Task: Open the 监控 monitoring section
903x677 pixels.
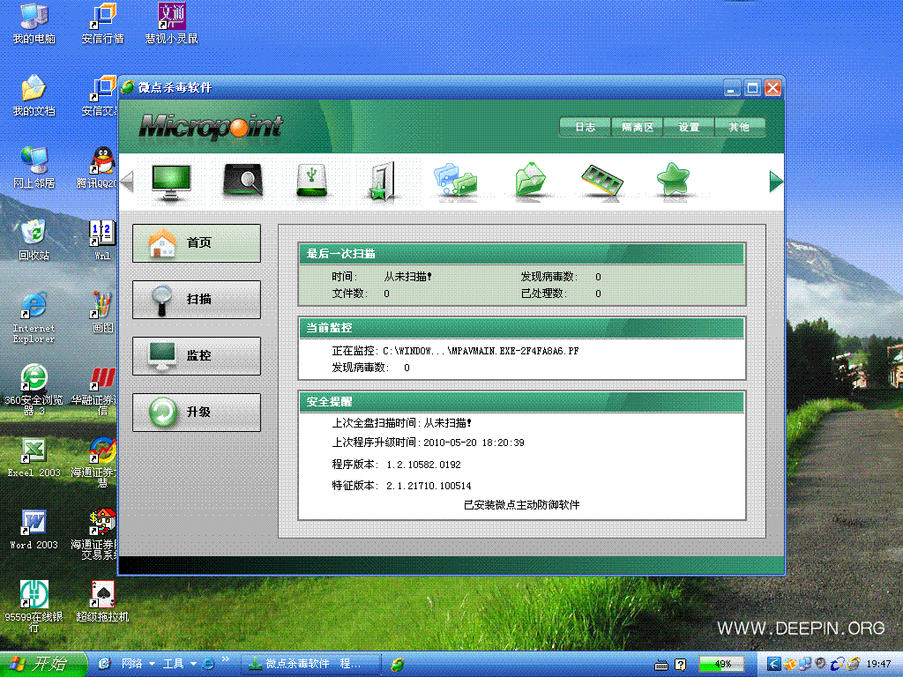Action: pyautogui.click(x=197, y=356)
